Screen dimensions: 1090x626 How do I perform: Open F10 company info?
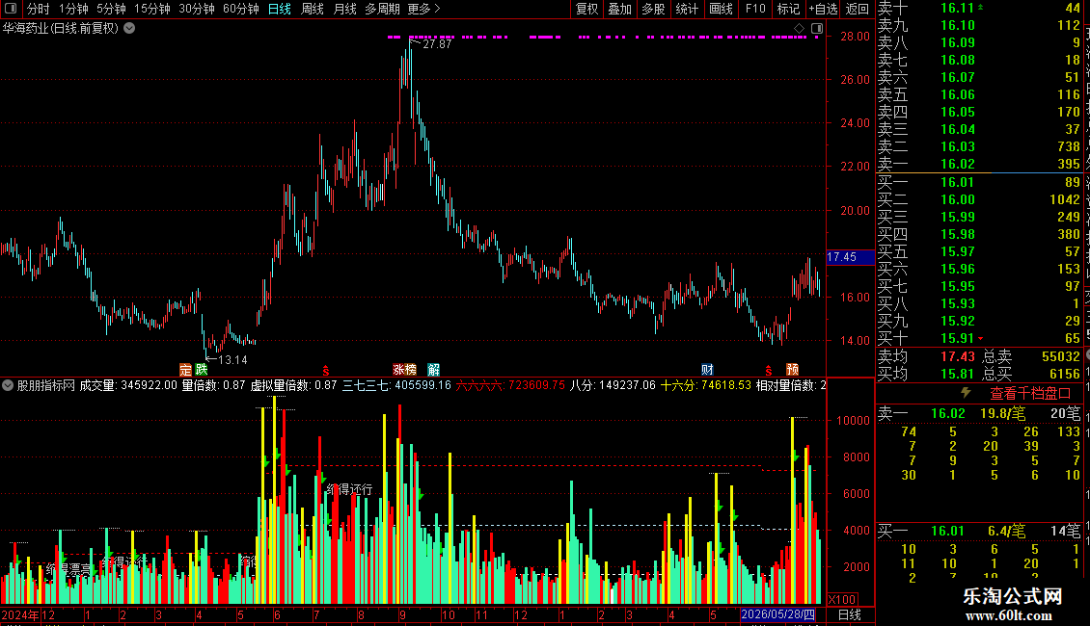(x=755, y=9)
